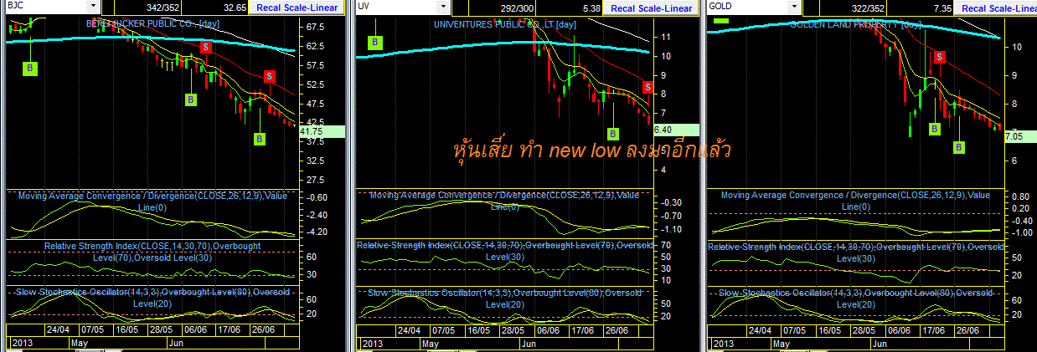Click the 32.65 value above BJC chart

tap(236, 8)
